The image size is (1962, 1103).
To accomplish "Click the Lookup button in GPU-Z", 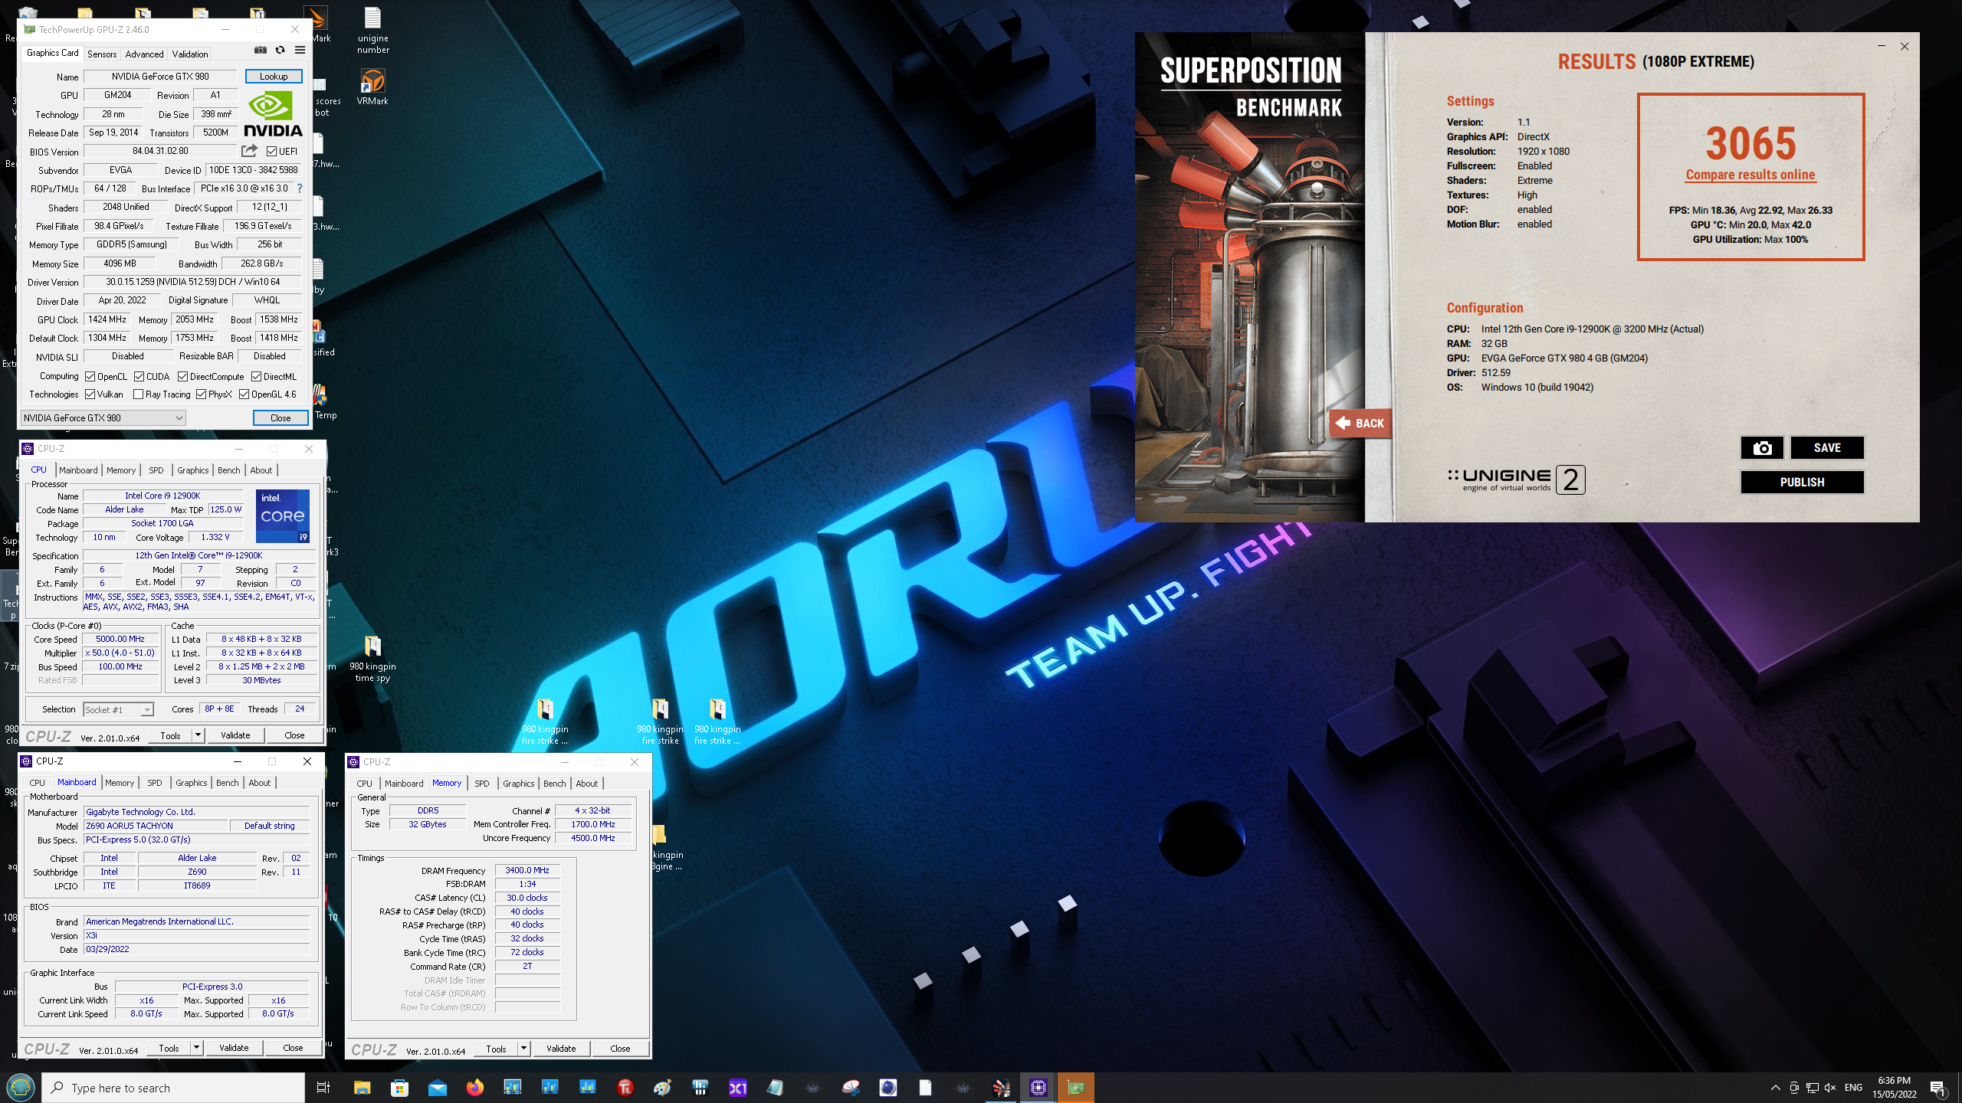I will (x=274, y=76).
